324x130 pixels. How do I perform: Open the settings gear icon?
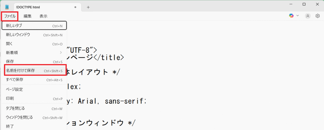pos(318,16)
